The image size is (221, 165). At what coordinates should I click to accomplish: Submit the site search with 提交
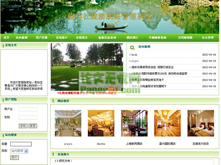click(14, 158)
